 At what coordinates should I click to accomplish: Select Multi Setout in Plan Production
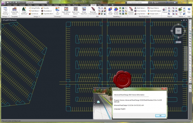(x=139, y=8)
